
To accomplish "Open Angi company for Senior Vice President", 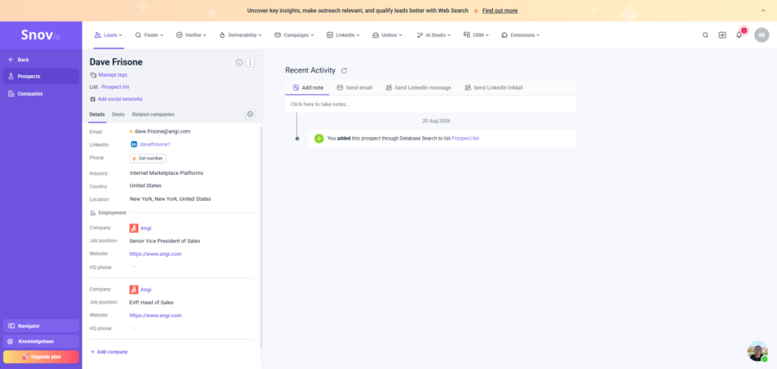I will coord(146,228).
